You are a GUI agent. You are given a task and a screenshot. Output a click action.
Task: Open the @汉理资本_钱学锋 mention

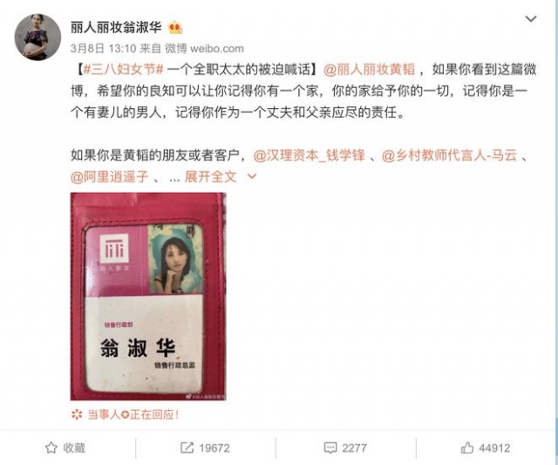(310, 155)
